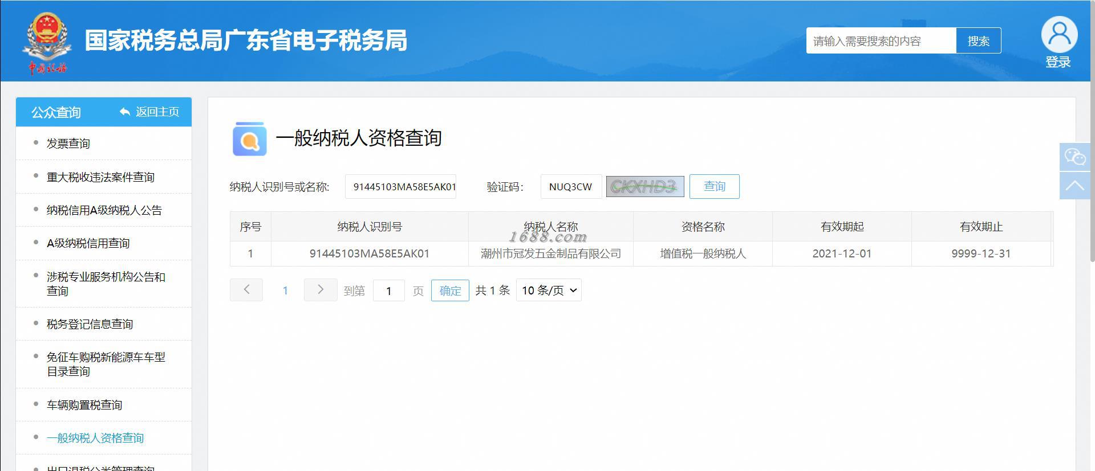This screenshot has width=1095, height=471.
Task: Click the 确定 page jump button
Action: [x=450, y=290]
